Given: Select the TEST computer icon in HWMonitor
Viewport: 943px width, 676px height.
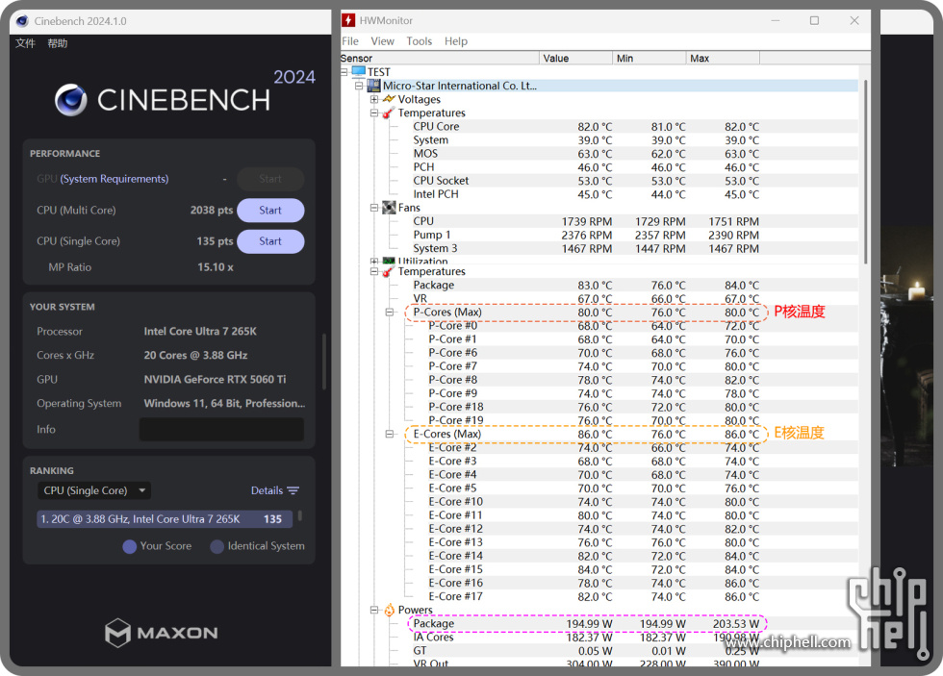Looking at the screenshot, I should (x=359, y=71).
